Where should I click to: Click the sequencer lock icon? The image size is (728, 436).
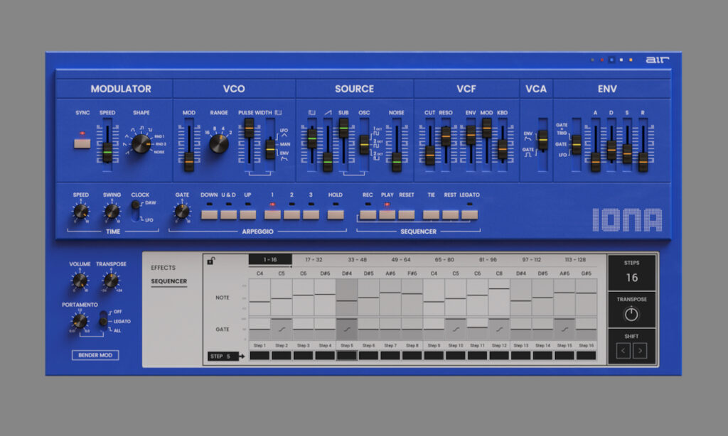point(210,261)
